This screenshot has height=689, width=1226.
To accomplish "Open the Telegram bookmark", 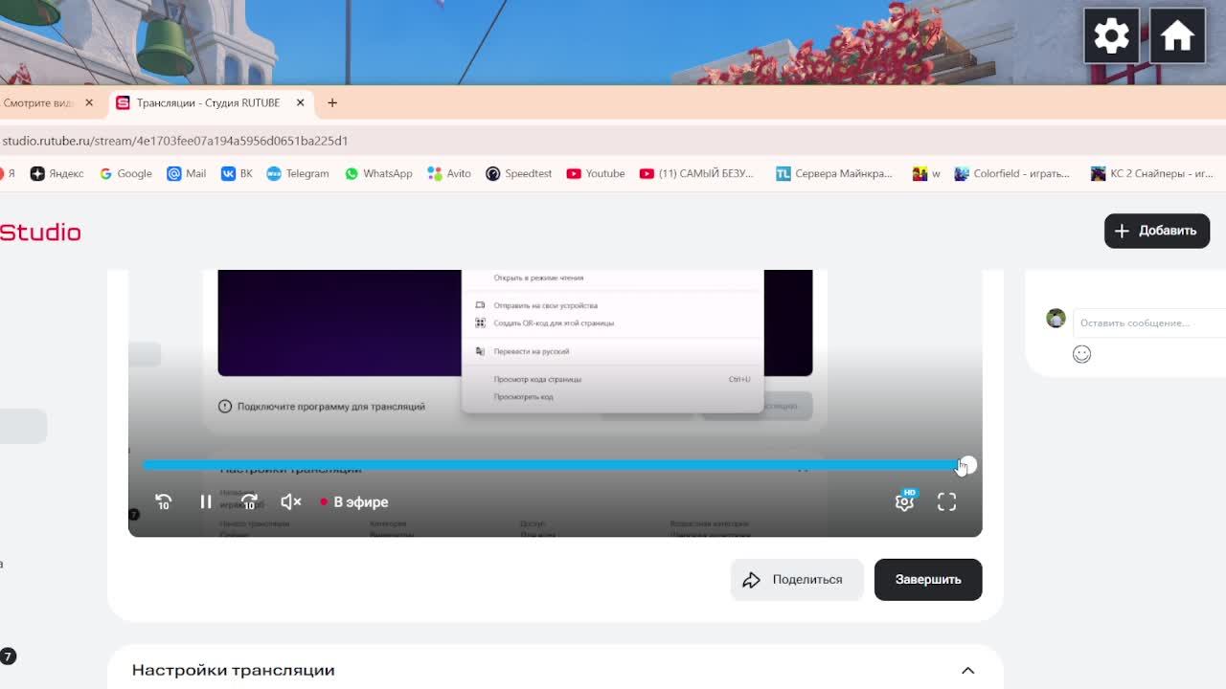I will (297, 173).
